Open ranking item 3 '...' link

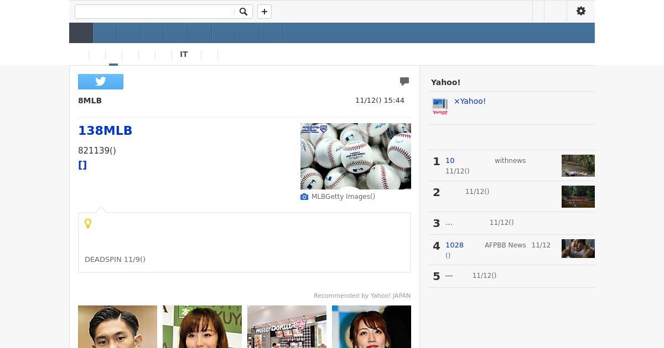pos(449,223)
